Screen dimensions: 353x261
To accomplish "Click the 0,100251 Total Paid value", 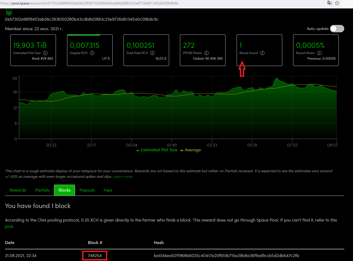I will pyautogui.click(x=140, y=45).
